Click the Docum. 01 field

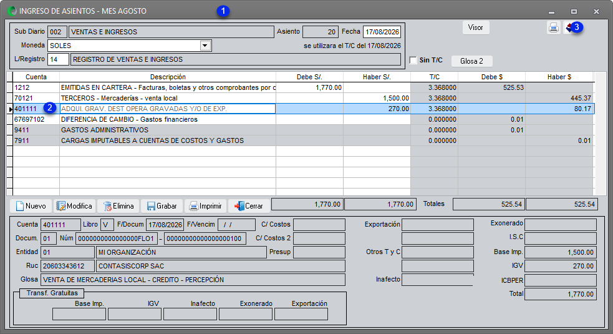pyautogui.click(x=49, y=238)
